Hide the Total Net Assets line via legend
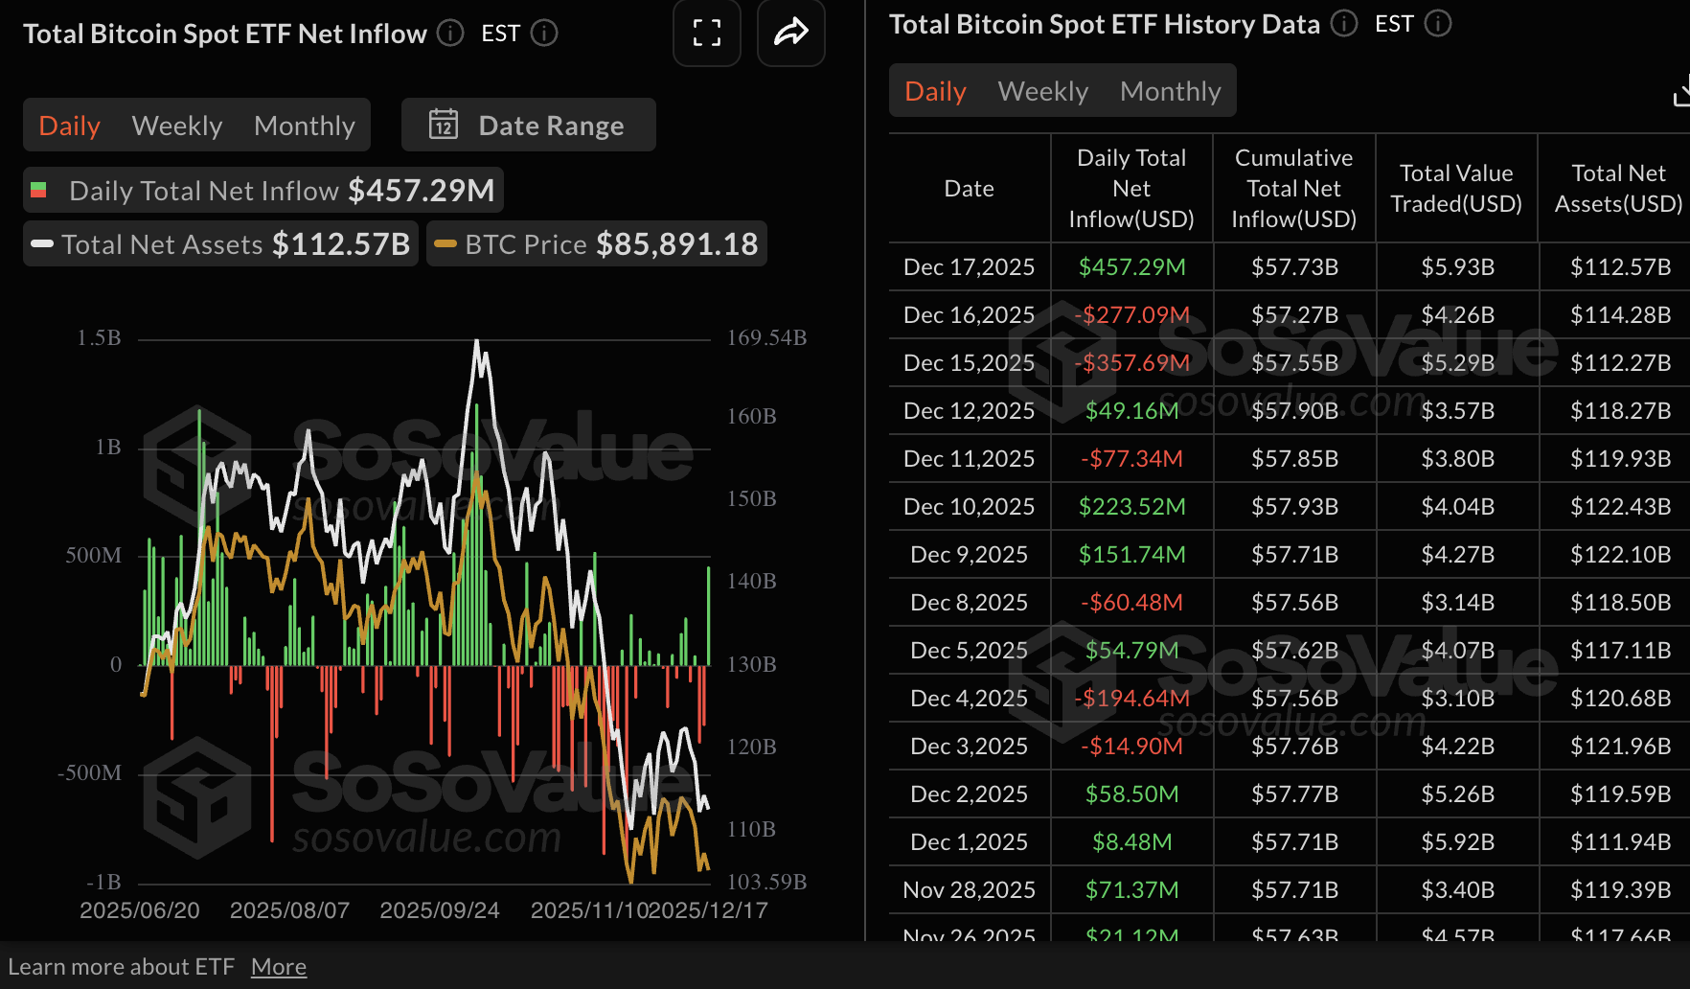Screen dimensions: 1690x989 click(218, 243)
